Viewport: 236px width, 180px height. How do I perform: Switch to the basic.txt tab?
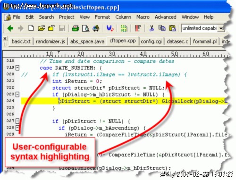(21, 41)
